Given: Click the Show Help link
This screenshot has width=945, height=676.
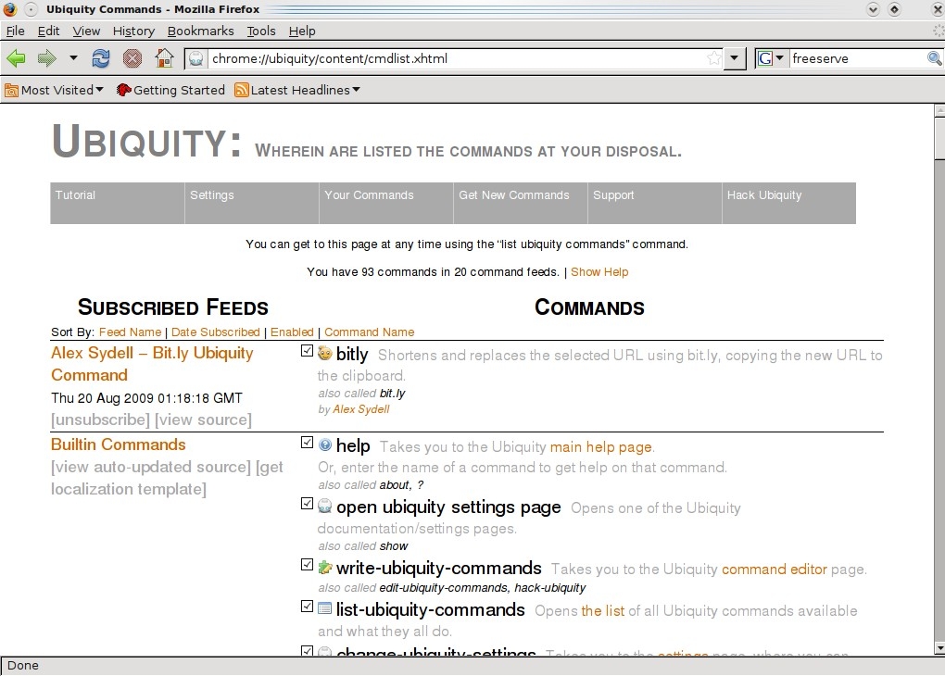Looking at the screenshot, I should point(599,271).
